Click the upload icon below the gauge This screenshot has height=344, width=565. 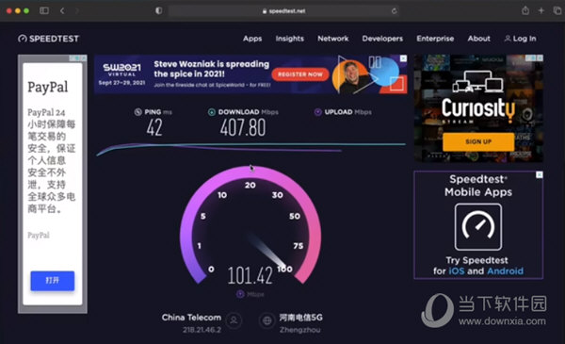[x=240, y=294]
